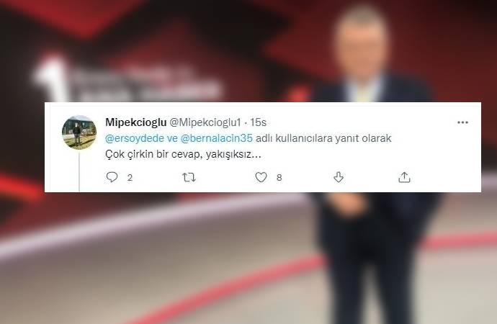Image resolution: width=497 pixels, height=324 pixels.
Task: Click the like count number 8
Action: [279, 177]
